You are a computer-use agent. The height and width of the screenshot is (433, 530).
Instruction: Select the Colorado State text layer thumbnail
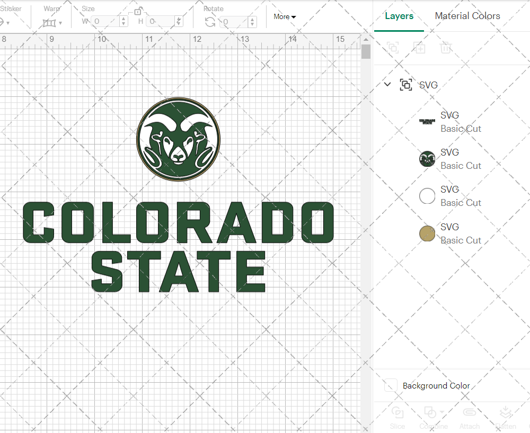pos(427,122)
